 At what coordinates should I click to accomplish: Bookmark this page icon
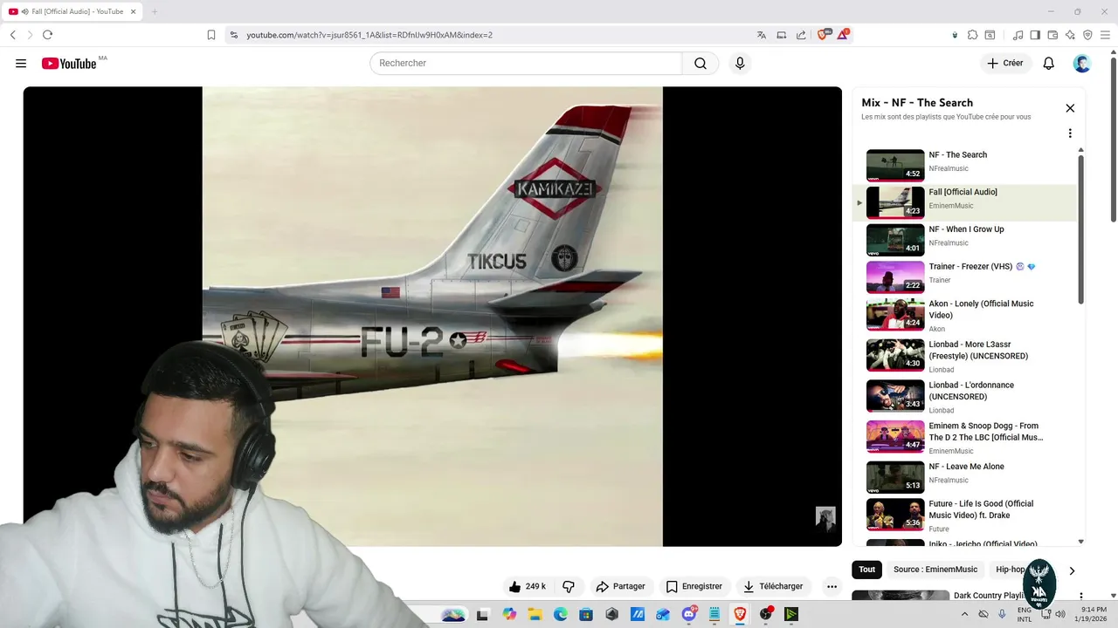point(211,35)
